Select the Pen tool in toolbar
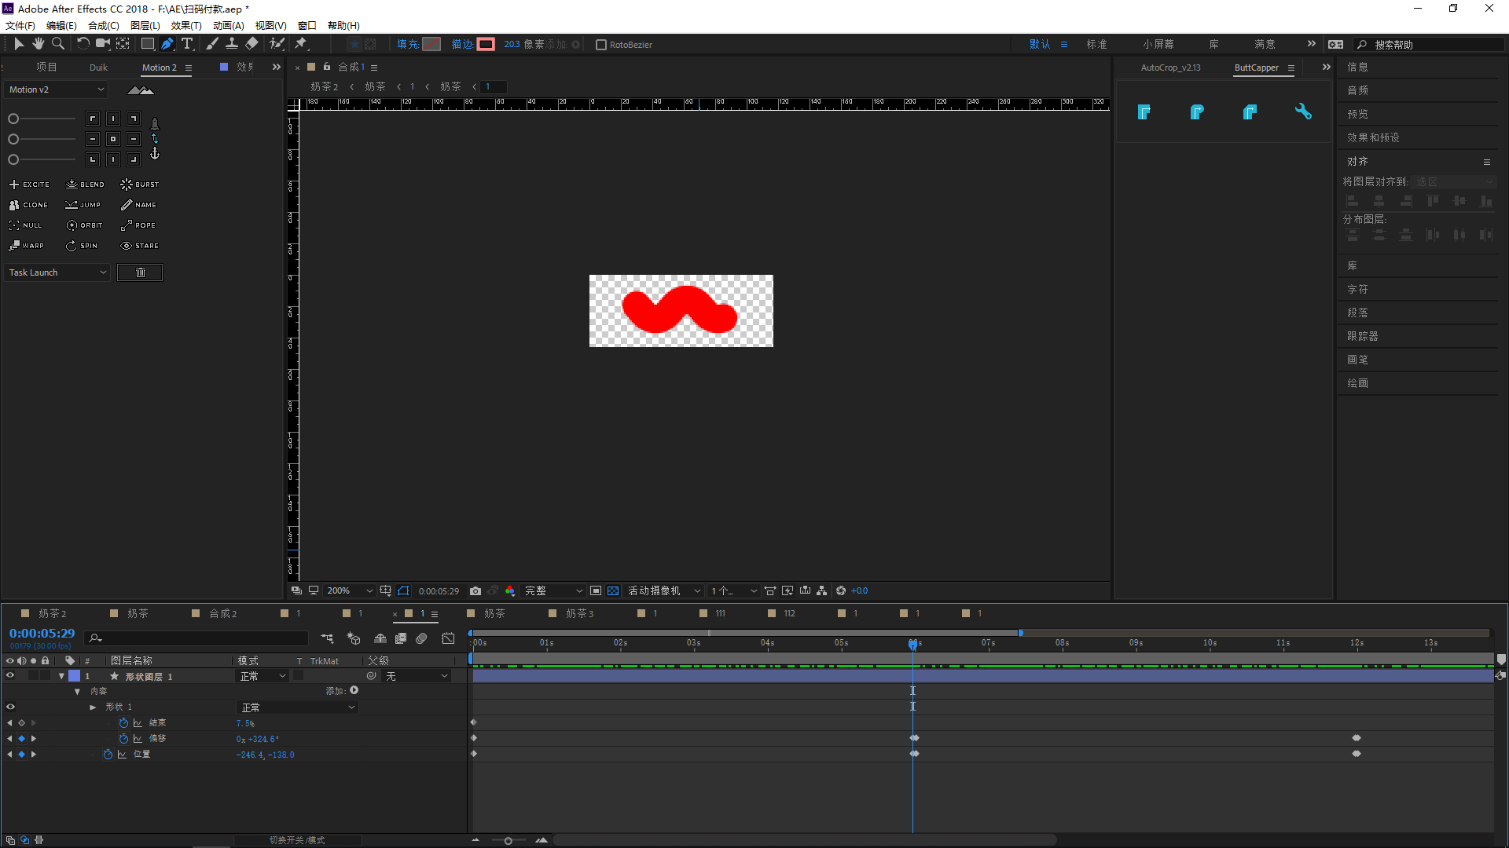The height and width of the screenshot is (848, 1509). pyautogui.click(x=167, y=44)
